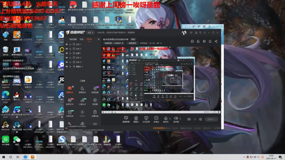Image resolution: width=285 pixels, height=160 pixels.
Task: Toggle preview eye icon beside settings gear
Action: pyautogui.click(x=195, y=119)
